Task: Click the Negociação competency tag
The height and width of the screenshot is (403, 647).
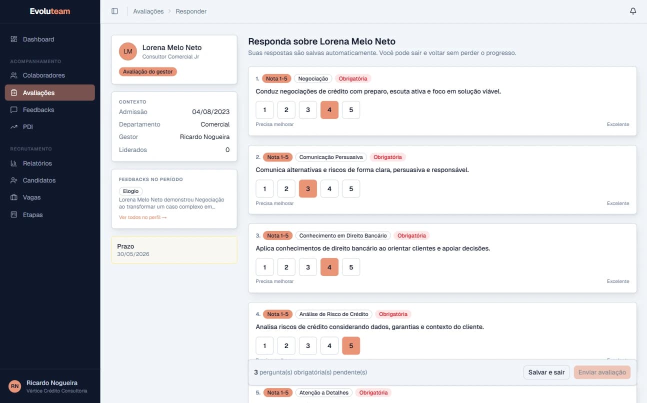Action: [313, 78]
